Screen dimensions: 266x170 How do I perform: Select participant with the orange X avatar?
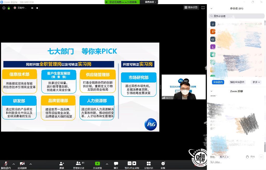point(213,32)
